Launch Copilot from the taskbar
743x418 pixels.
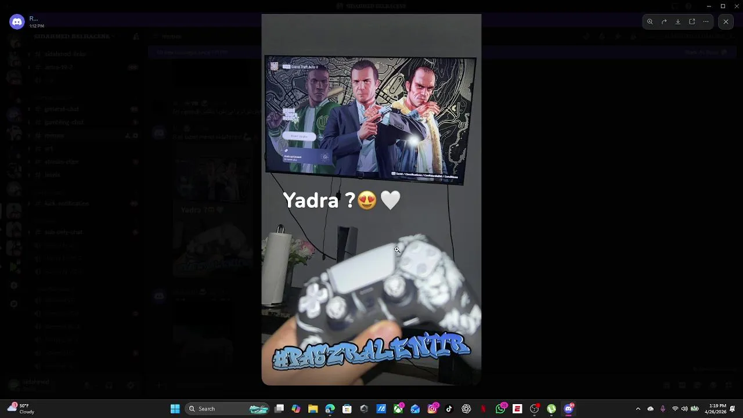(x=296, y=409)
